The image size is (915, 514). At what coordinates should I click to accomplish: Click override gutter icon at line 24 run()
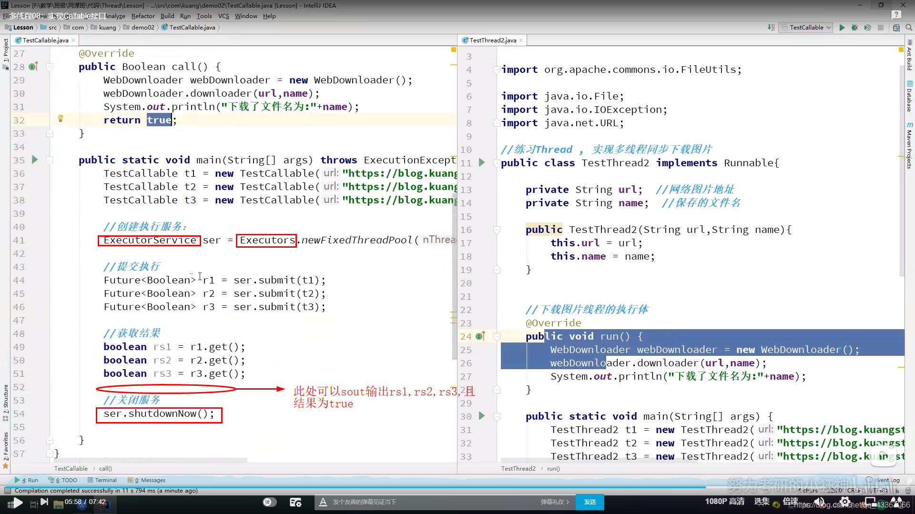[480, 336]
